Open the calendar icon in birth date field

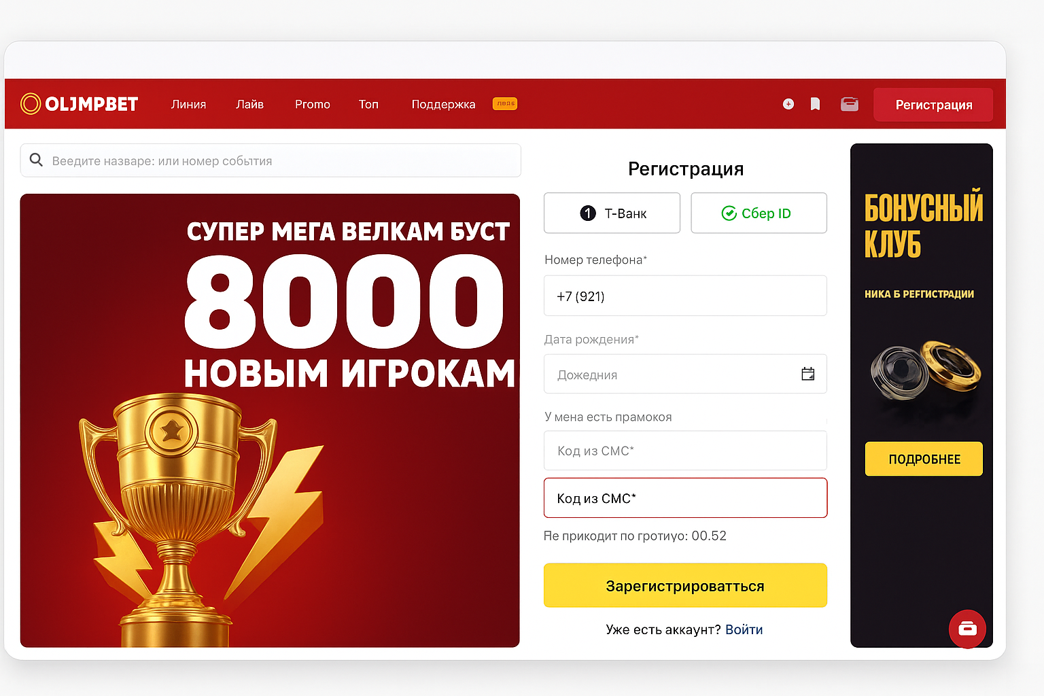tap(807, 374)
